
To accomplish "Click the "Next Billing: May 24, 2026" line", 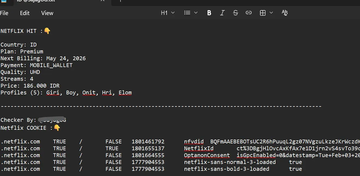I will click(43, 58).
